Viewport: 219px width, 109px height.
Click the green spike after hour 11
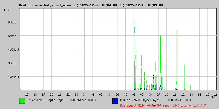click(x=177, y=60)
